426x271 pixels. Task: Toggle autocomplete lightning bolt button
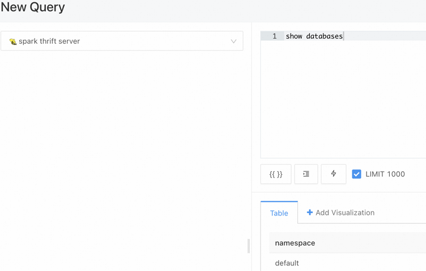334,174
